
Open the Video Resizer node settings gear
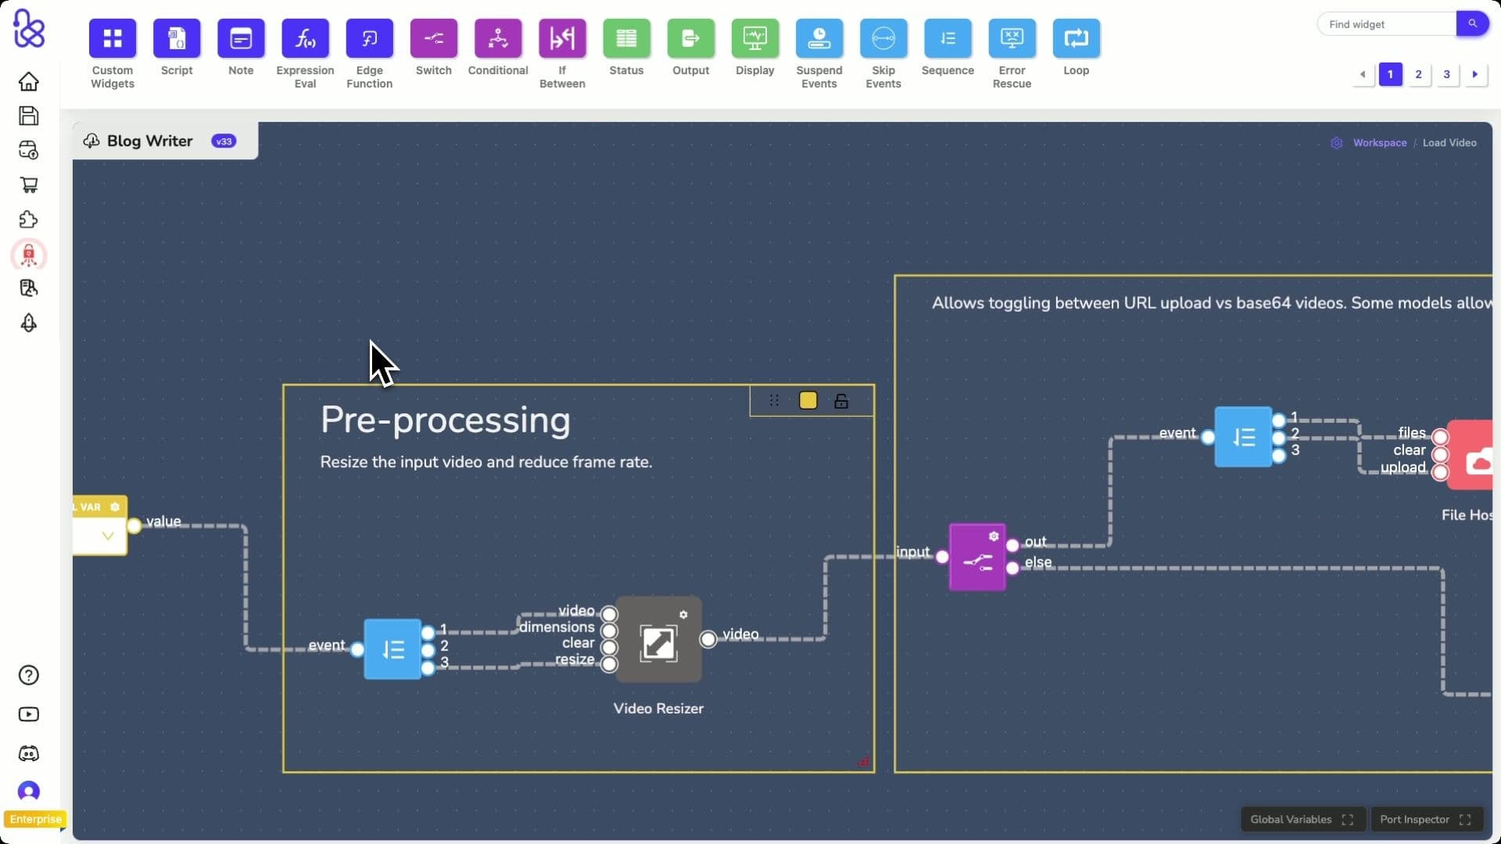pyautogui.click(x=683, y=614)
